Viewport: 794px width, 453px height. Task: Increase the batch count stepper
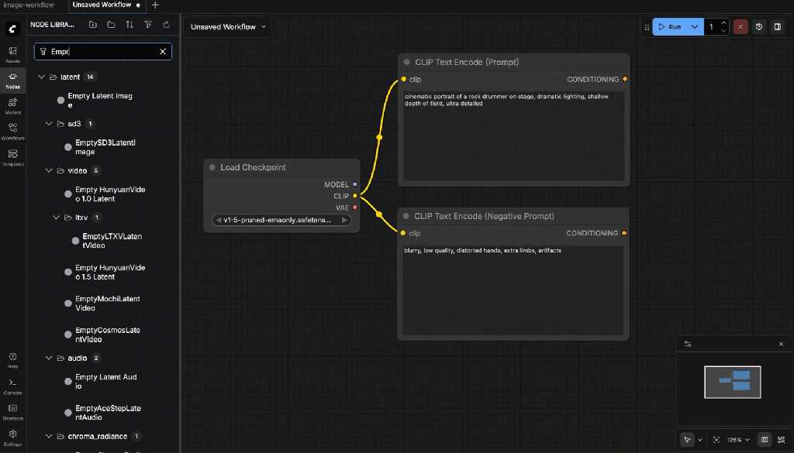723,23
